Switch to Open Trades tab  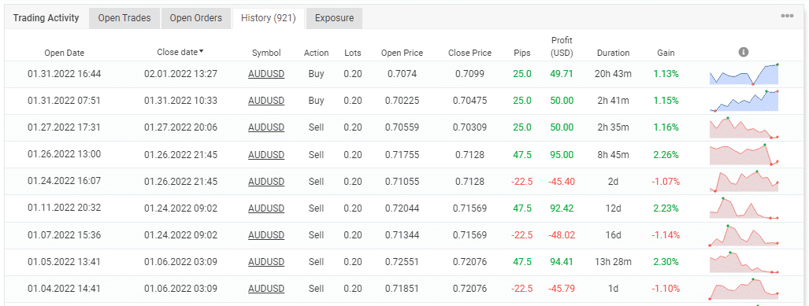pyautogui.click(x=124, y=18)
